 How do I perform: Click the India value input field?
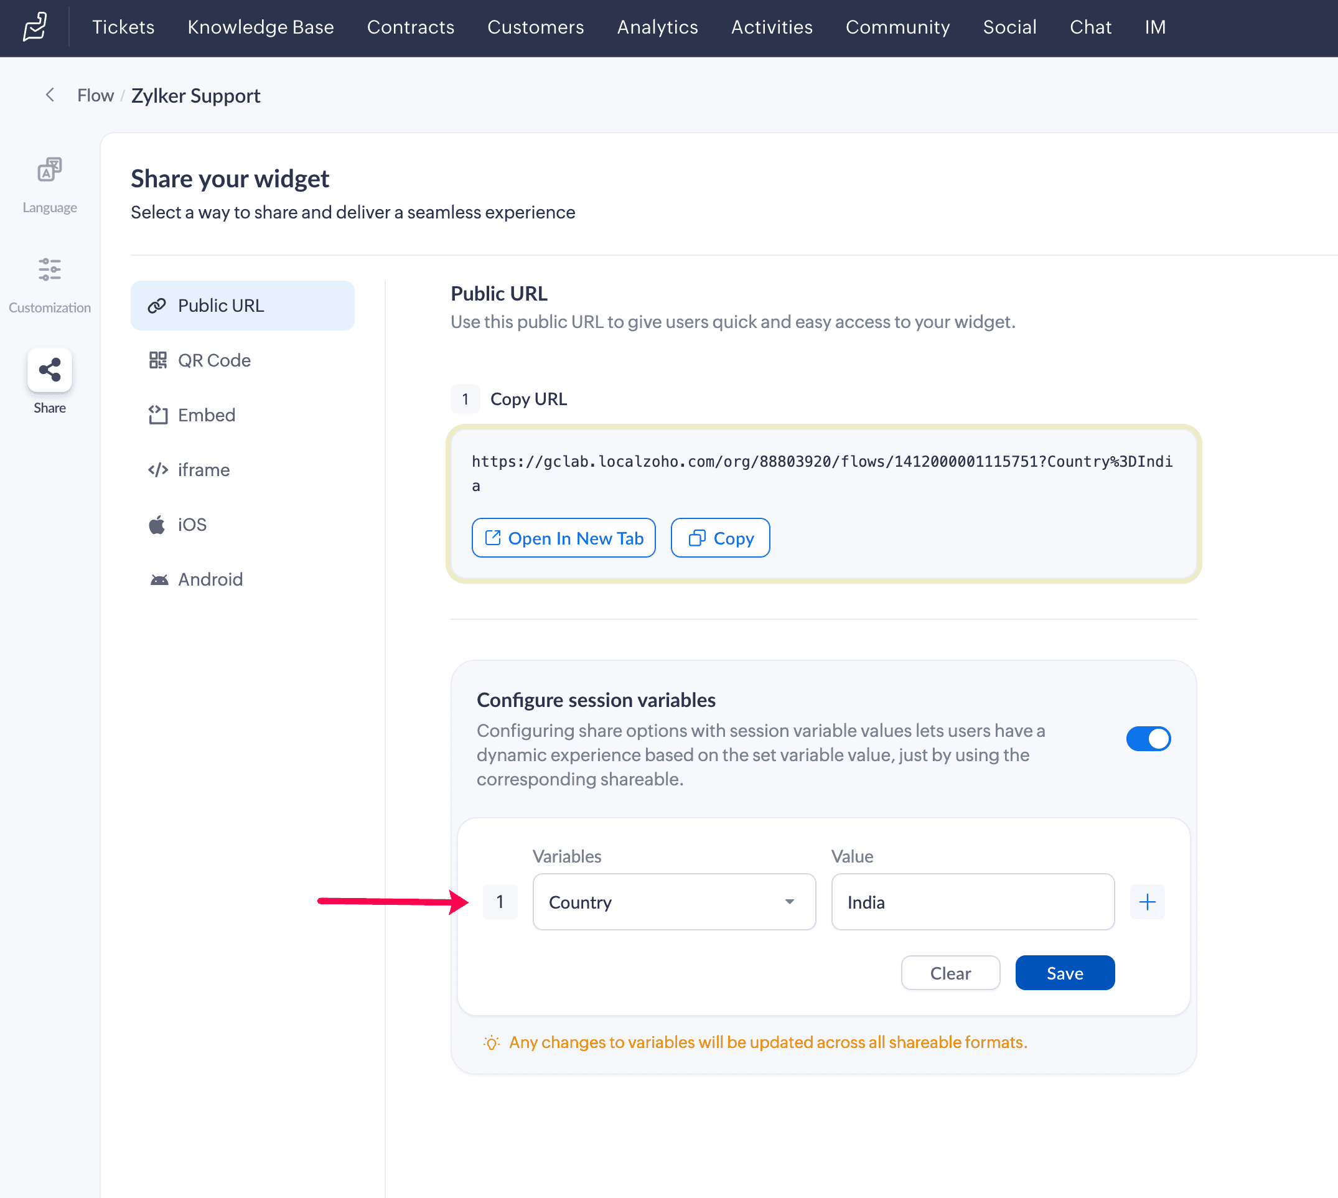click(972, 902)
